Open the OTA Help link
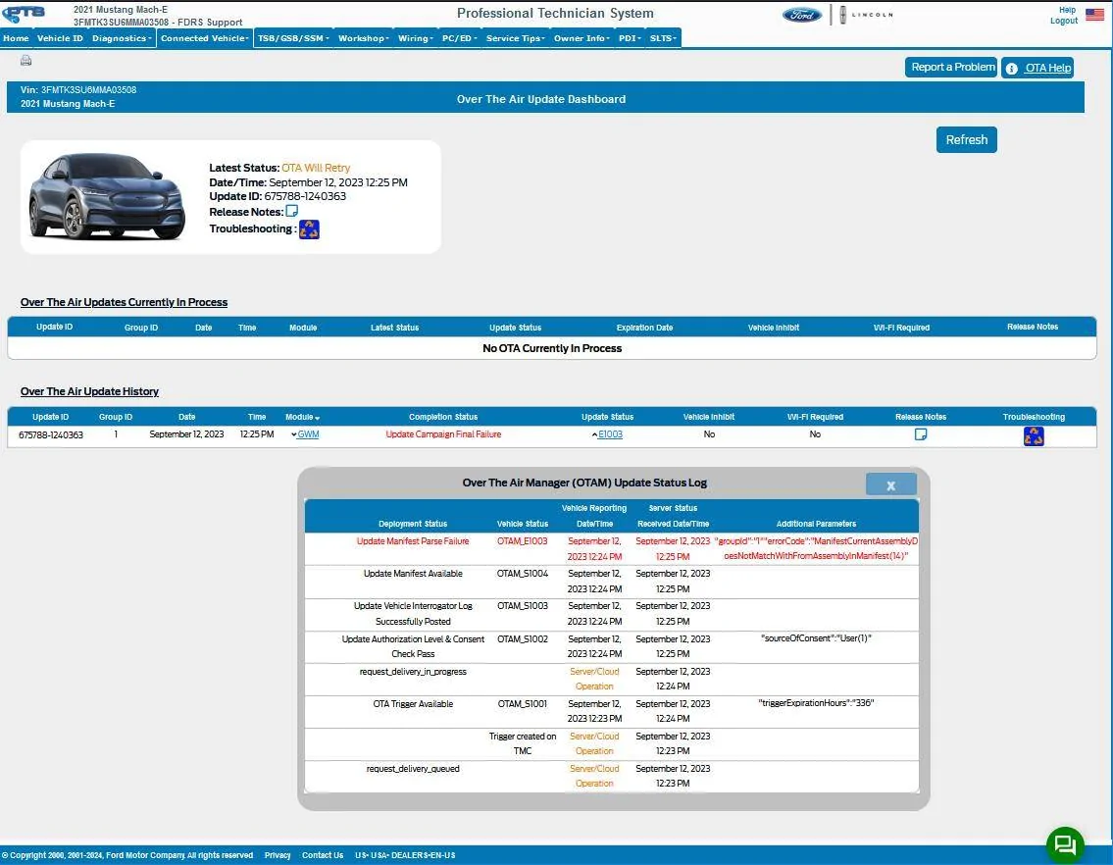Viewport: 1113px width, 865px height. [x=1047, y=69]
